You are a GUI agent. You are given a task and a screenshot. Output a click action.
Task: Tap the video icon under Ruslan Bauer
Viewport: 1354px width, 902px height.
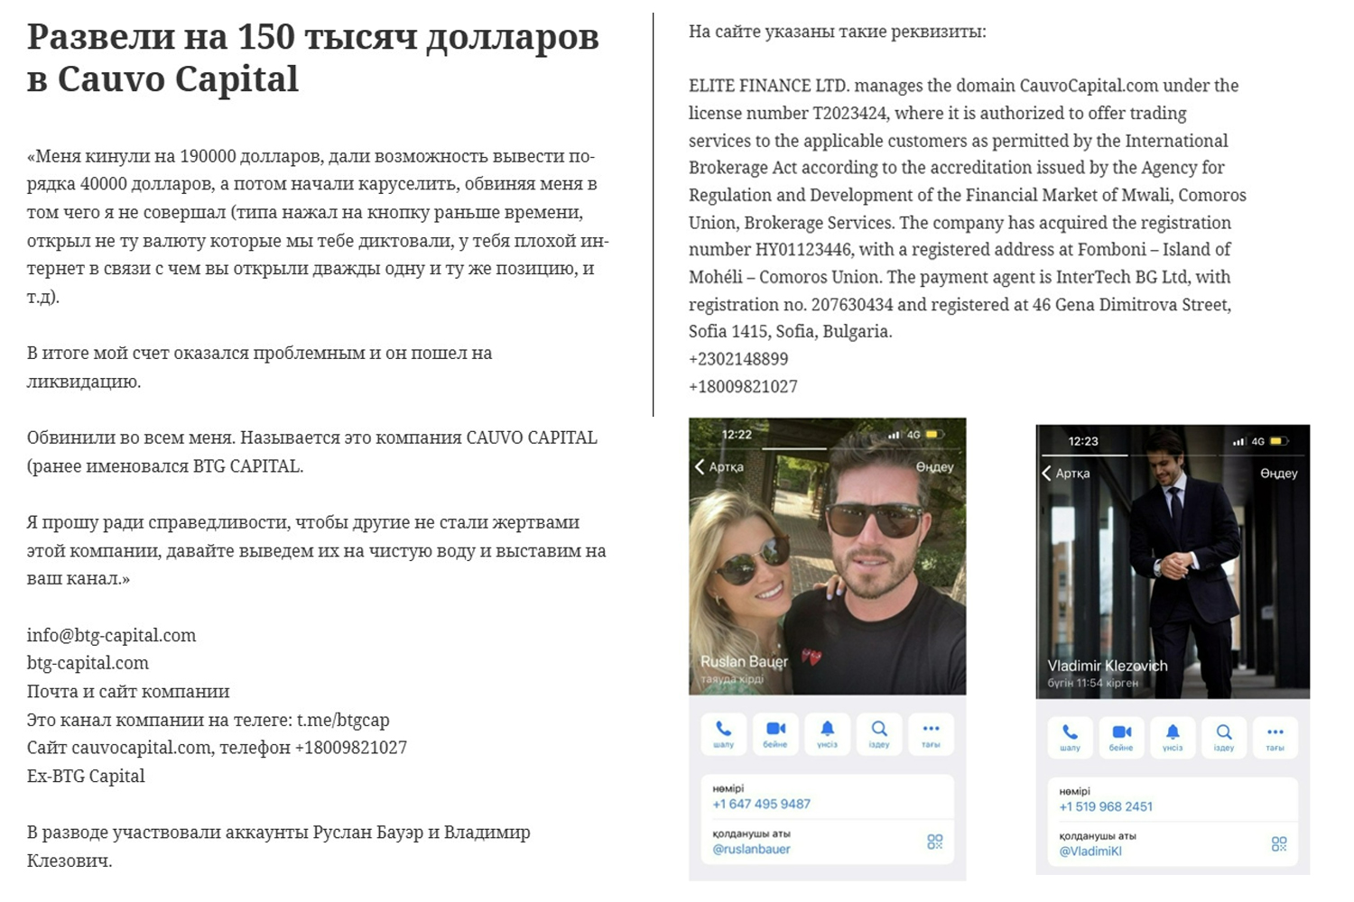[x=775, y=733]
